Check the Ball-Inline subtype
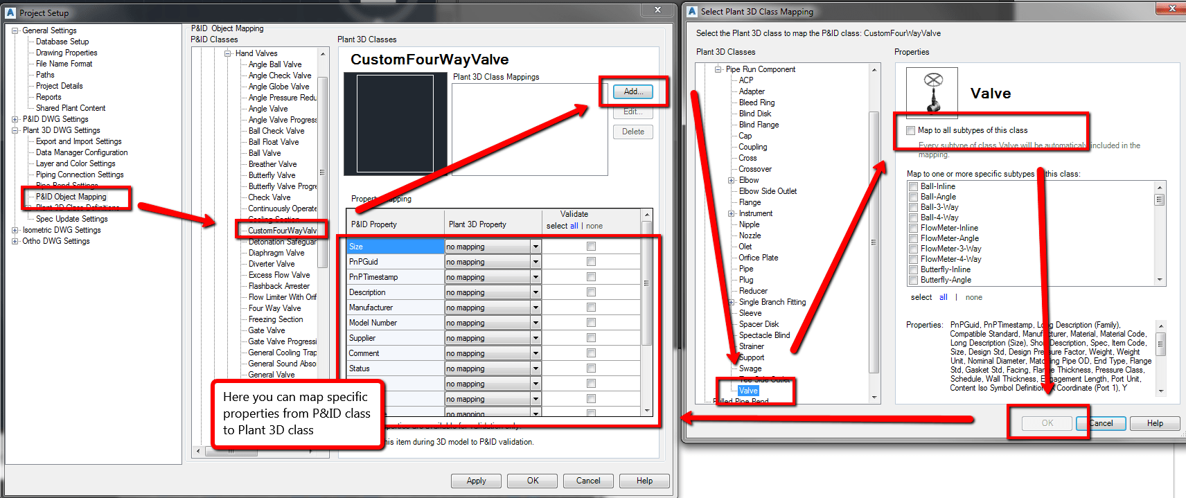 (913, 186)
